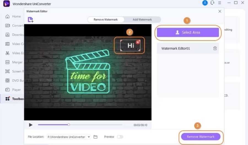Click the 00:03/00:10 time display

[x=141, y=125]
